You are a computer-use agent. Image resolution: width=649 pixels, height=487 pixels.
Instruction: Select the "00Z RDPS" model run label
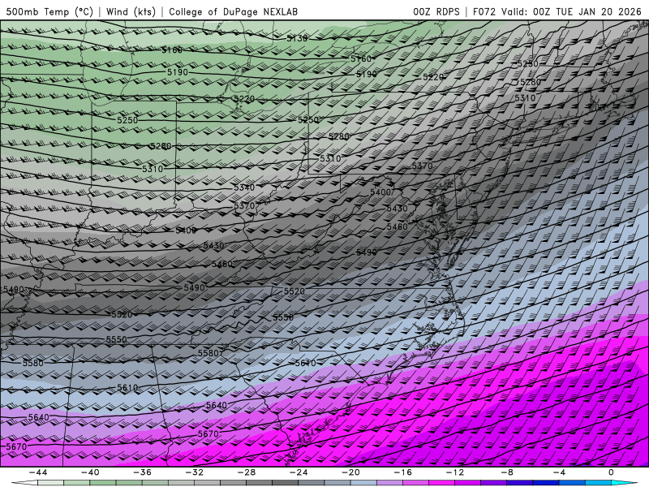pyautogui.click(x=436, y=11)
